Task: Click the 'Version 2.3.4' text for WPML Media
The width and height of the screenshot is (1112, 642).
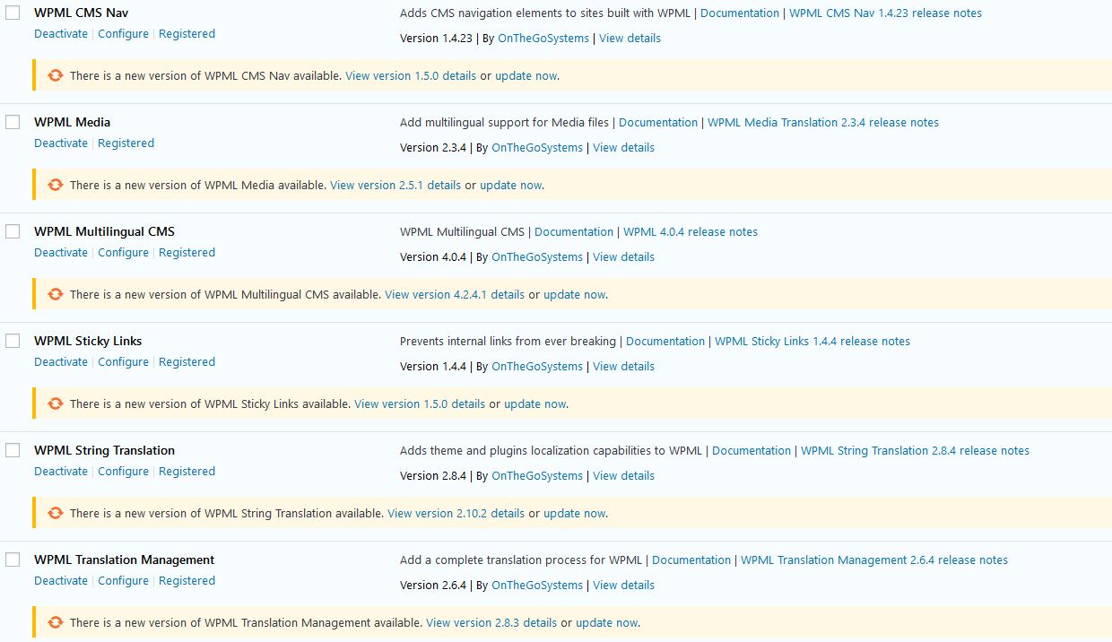Action: pyautogui.click(x=433, y=148)
